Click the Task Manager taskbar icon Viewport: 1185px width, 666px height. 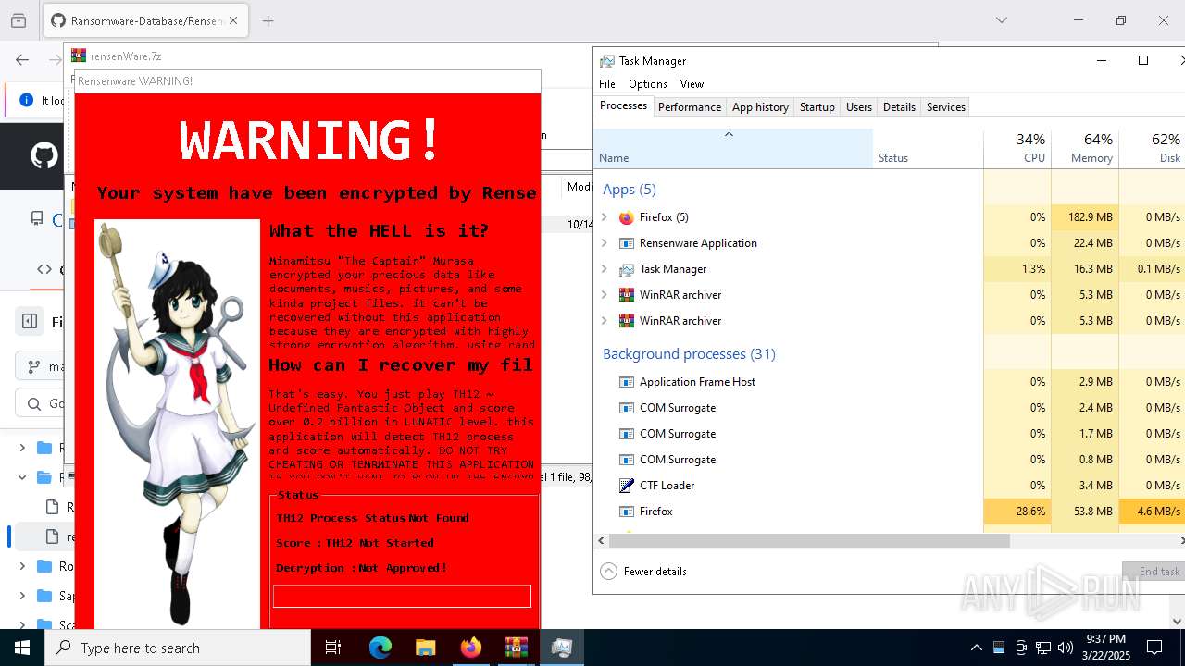click(561, 647)
